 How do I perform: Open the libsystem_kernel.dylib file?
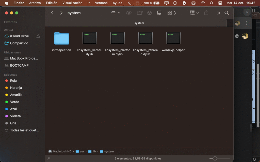(x=89, y=38)
